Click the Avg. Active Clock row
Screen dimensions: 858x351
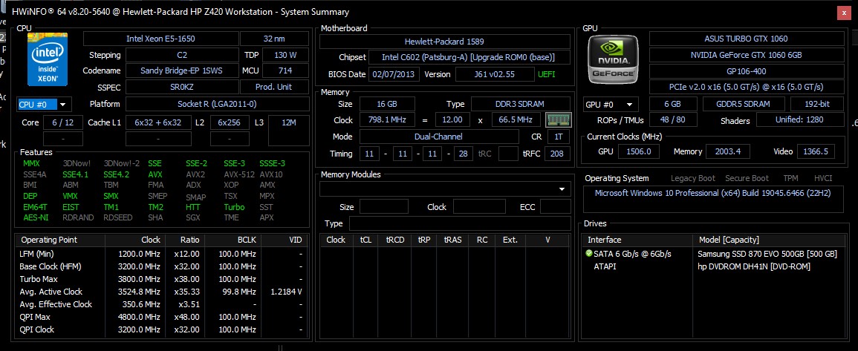[x=163, y=292]
